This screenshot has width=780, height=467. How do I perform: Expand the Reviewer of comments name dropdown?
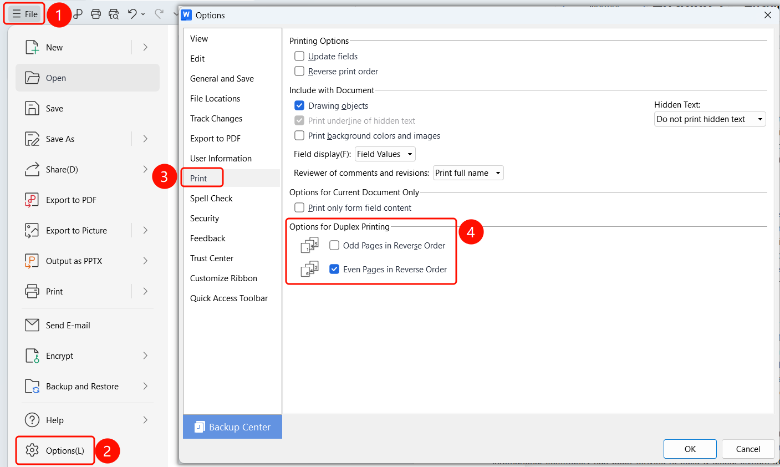[x=468, y=173]
